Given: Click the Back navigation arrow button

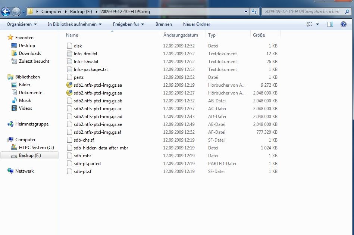Looking at the screenshot, I should tap(6, 12).
